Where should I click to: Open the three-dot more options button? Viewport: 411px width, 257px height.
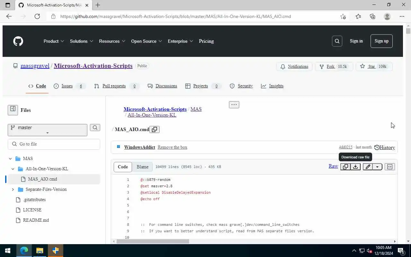[234, 105]
